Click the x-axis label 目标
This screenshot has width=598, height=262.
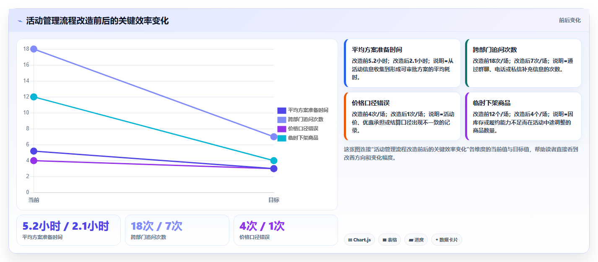[274, 200]
